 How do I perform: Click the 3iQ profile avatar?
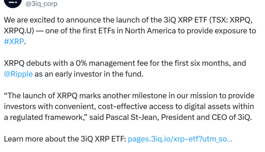click(11, 3)
